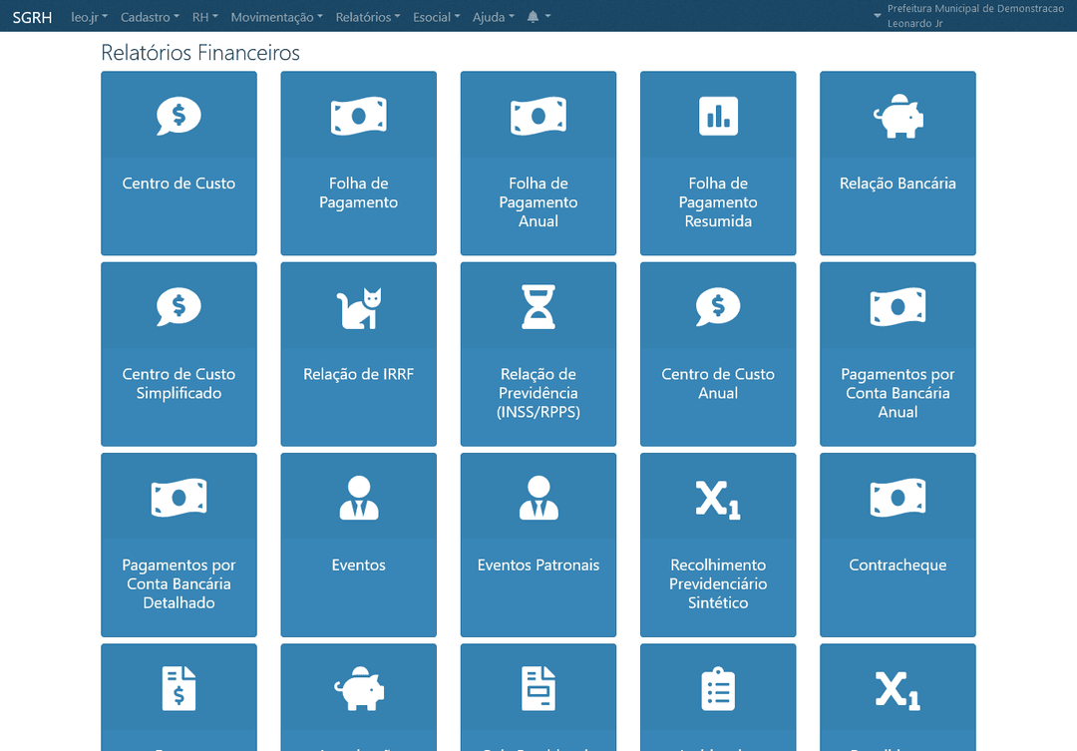Click the Contracheque label
1077x751 pixels.
pyautogui.click(x=897, y=564)
